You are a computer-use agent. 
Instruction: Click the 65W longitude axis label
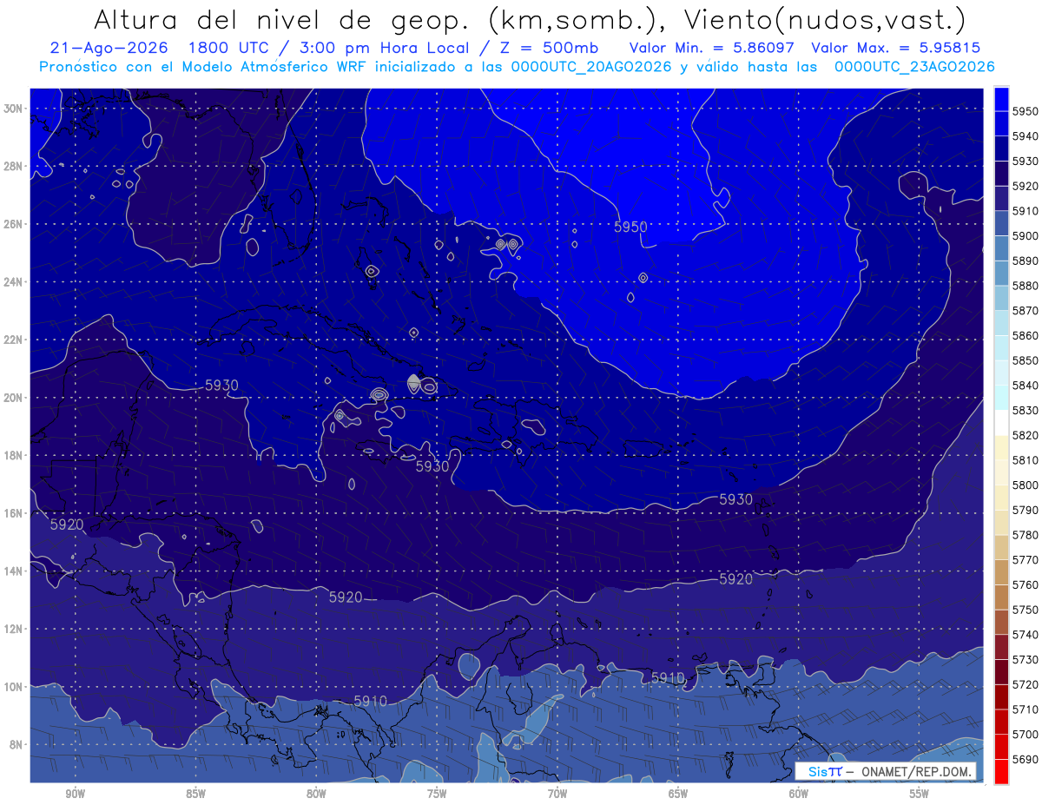[x=678, y=794]
